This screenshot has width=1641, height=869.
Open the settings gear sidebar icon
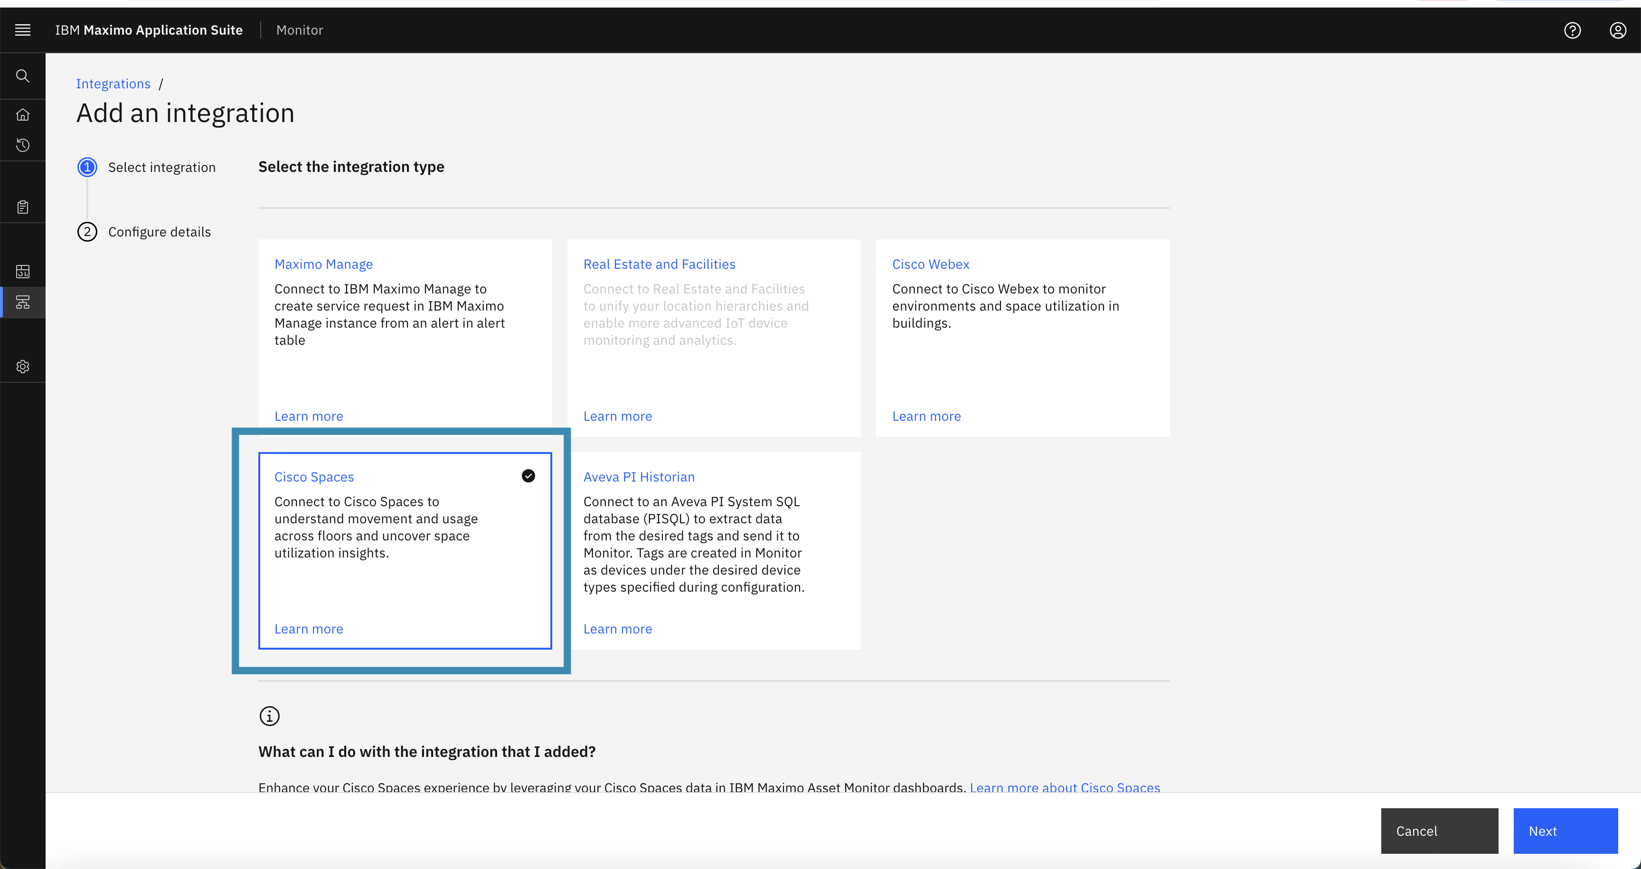point(23,366)
